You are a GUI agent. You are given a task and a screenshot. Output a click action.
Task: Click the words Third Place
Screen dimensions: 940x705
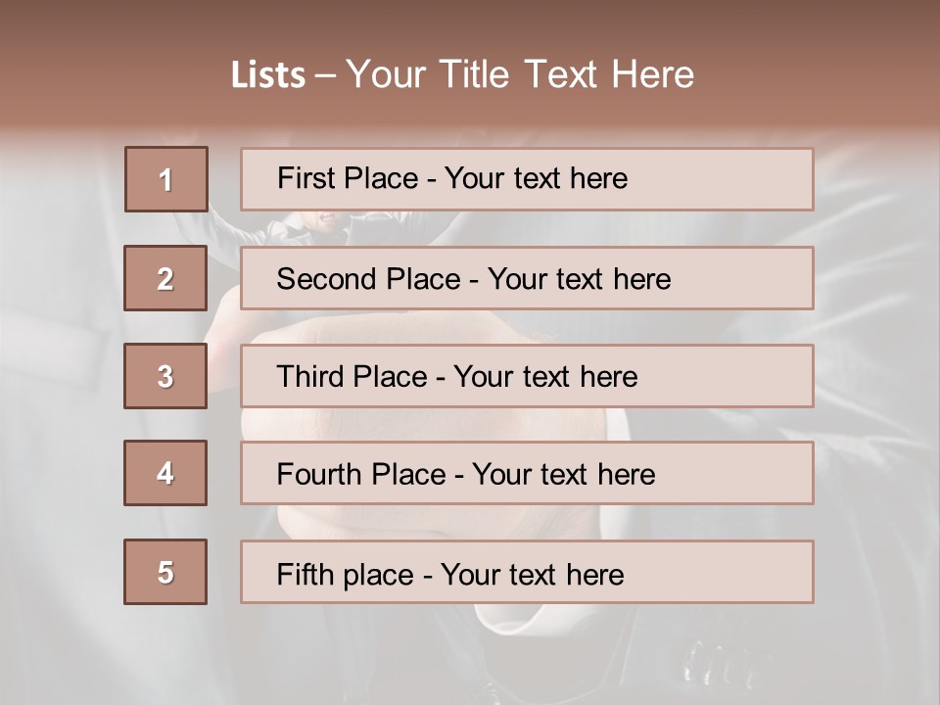pyautogui.click(x=352, y=376)
